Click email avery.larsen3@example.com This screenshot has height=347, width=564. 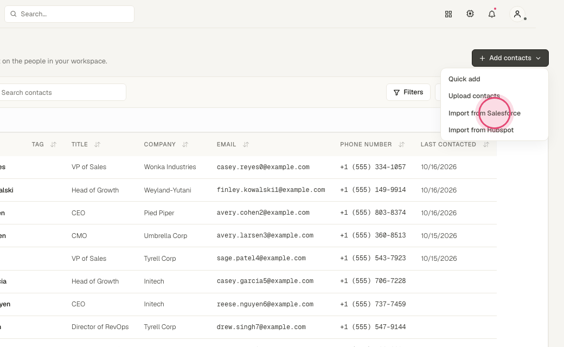click(x=265, y=235)
